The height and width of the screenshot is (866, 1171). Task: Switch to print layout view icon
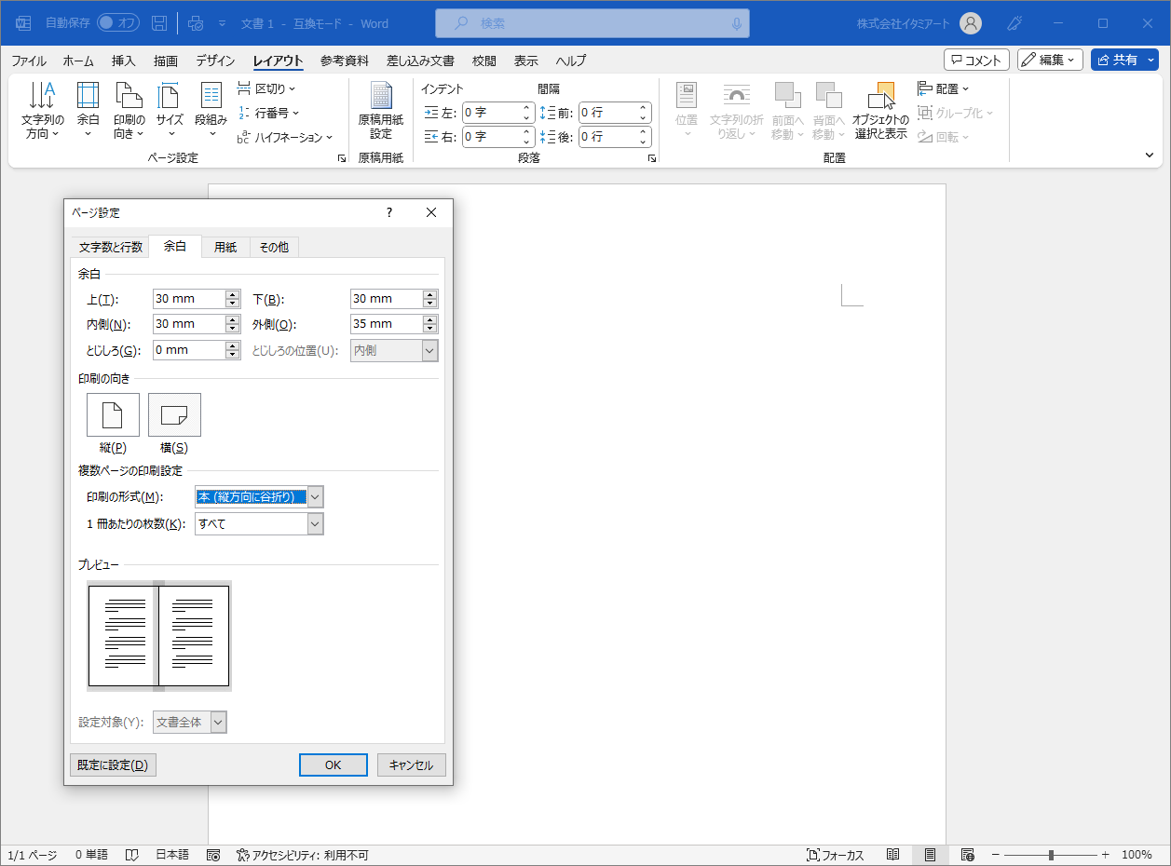930,855
